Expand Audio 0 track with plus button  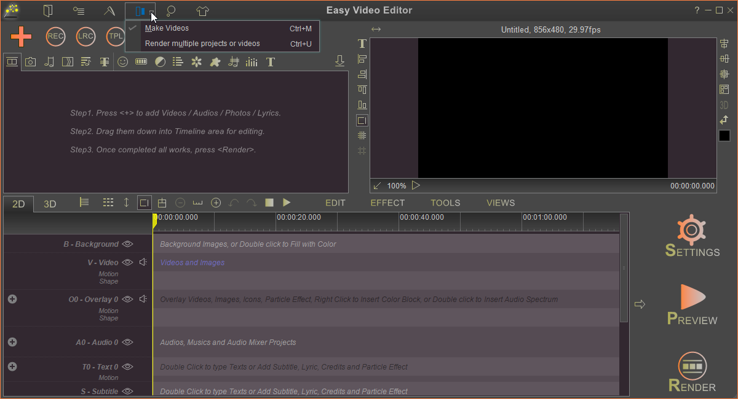(12, 342)
